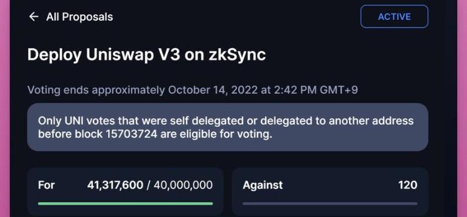Open the Against votes card
The width and height of the screenshot is (467, 217).
330,191
